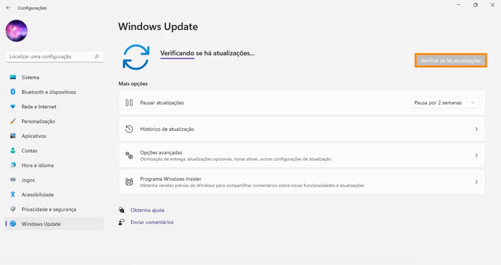Click the Personalização paintbrush icon
This screenshot has height=265, width=501.
pyautogui.click(x=13, y=121)
